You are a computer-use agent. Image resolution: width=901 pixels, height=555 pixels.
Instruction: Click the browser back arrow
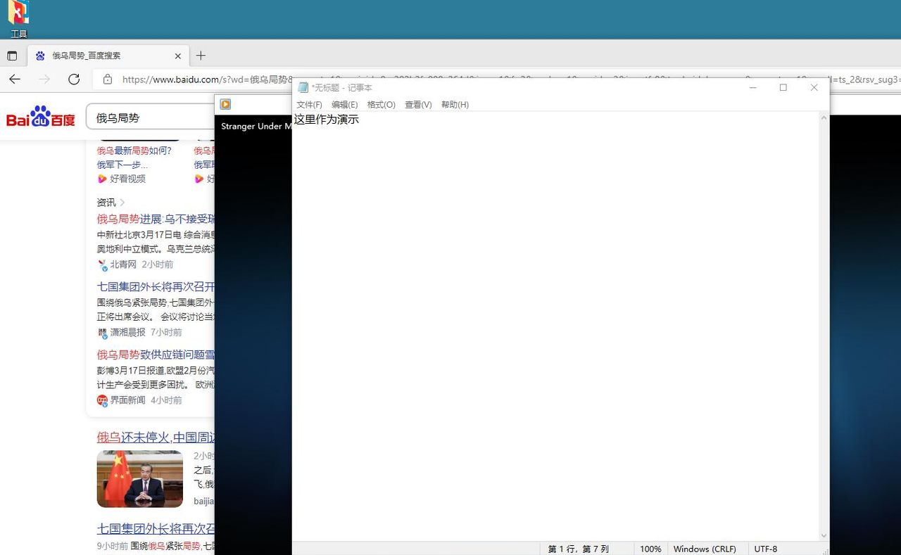[x=15, y=79]
